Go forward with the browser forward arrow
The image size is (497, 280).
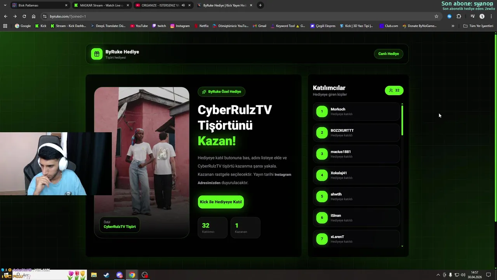pyautogui.click(x=15, y=16)
